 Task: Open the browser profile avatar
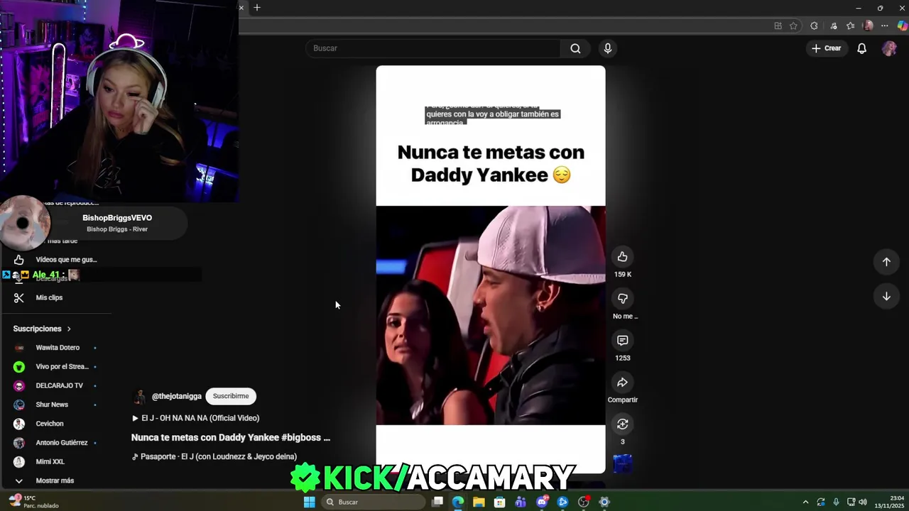click(868, 26)
